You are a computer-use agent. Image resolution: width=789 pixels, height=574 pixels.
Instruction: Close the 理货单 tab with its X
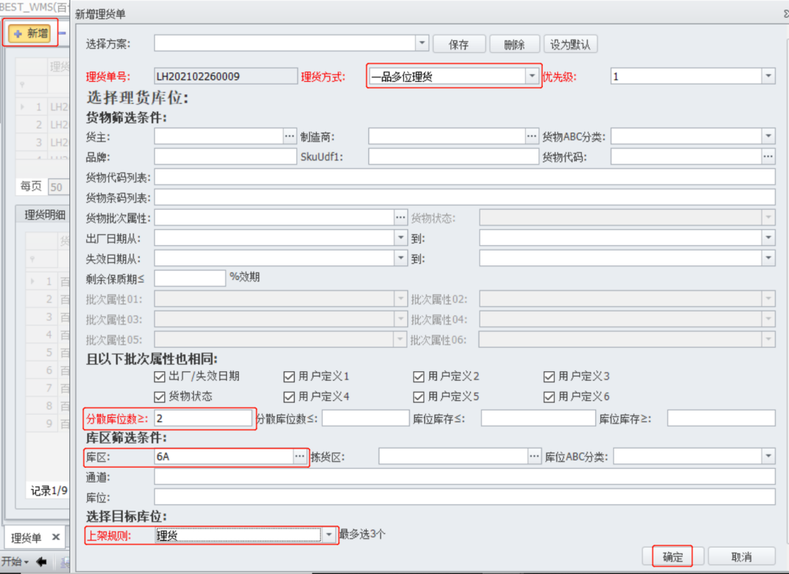[x=56, y=538]
